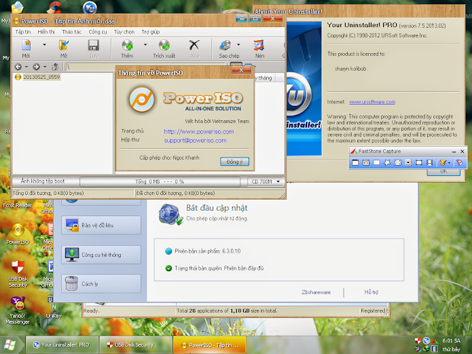Click FastStone Capture Window/Object icon
The height and width of the screenshot is (354, 472).
coord(366,162)
